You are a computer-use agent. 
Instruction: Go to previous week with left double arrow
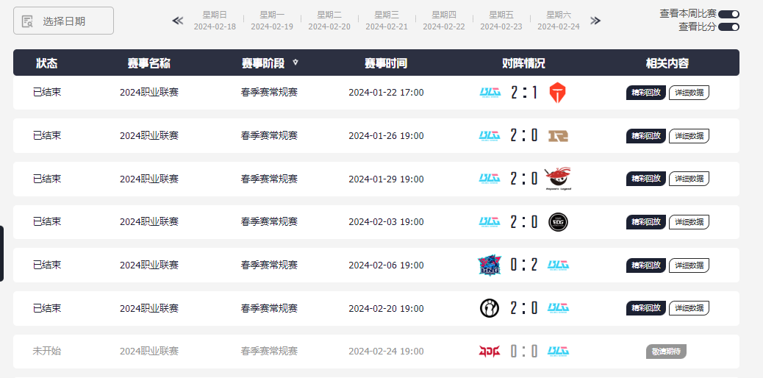[x=178, y=21]
